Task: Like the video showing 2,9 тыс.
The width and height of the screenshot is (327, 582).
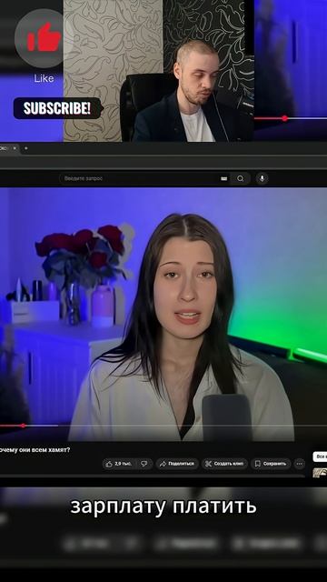Action: click(119, 464)
